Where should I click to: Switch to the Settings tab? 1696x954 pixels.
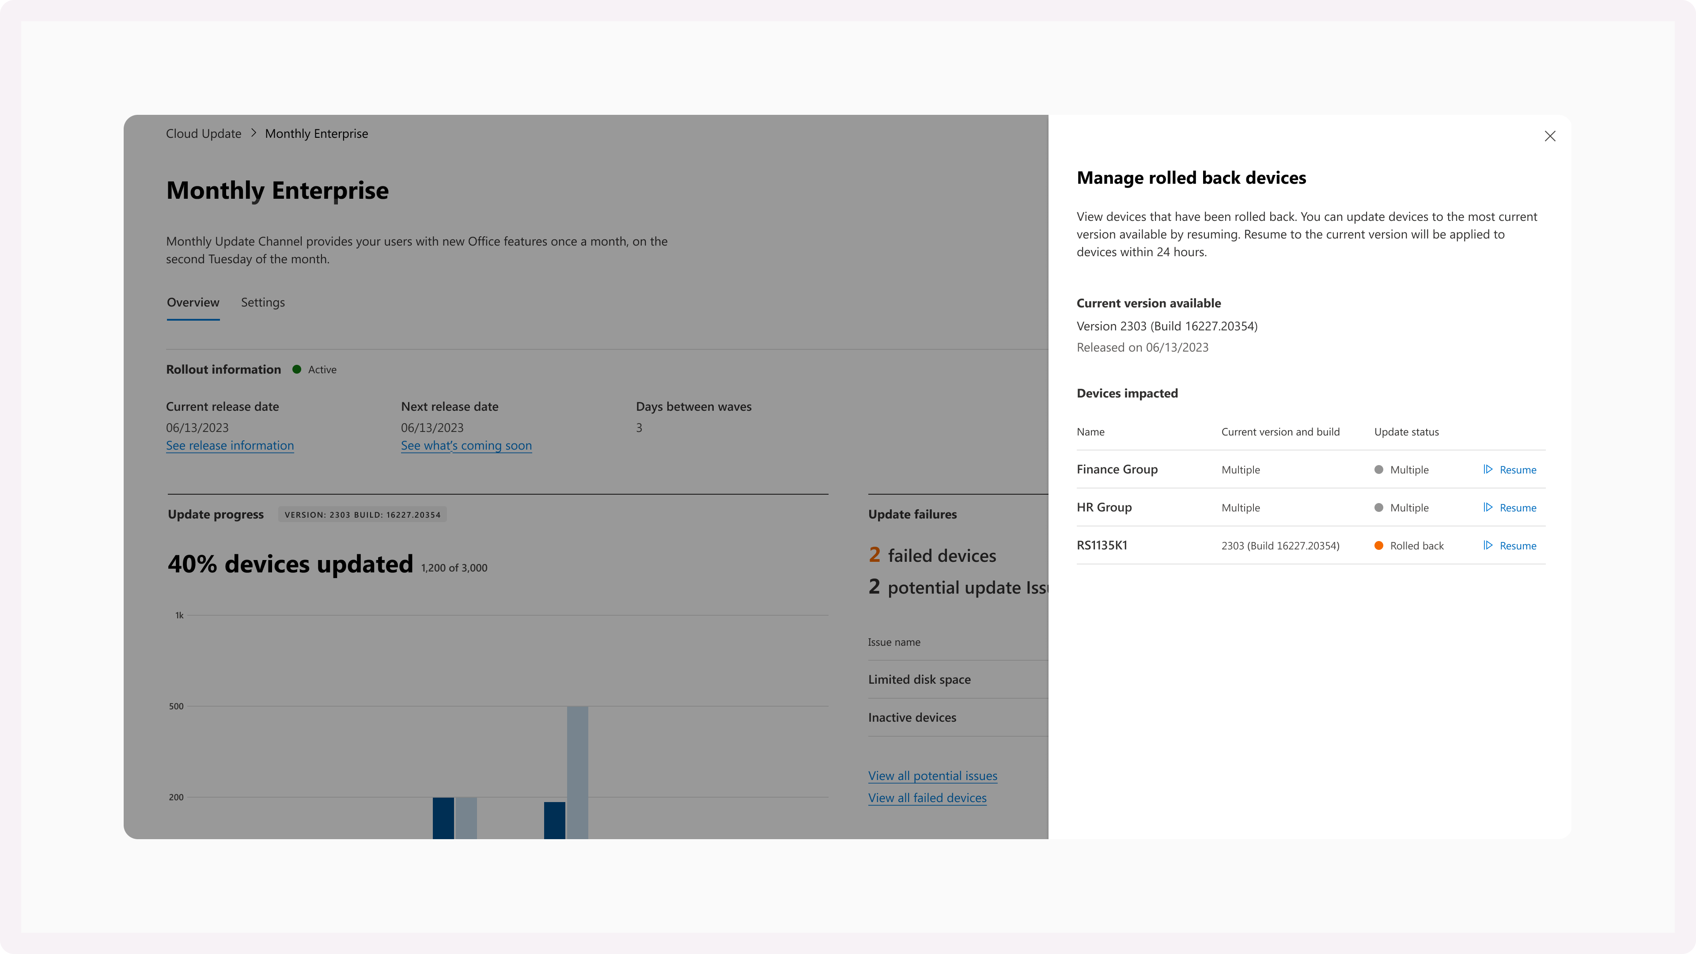pos(263,302)
